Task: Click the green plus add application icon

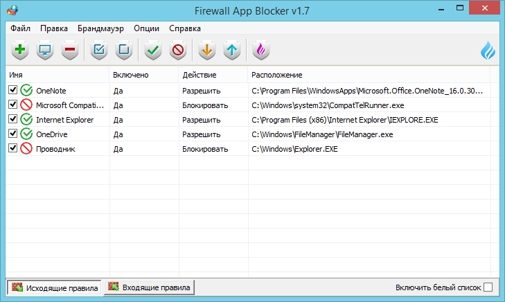Action: tap(21, 50)
